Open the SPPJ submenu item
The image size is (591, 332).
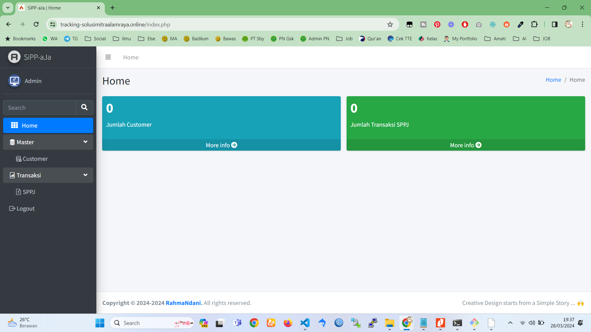point(48,192)
